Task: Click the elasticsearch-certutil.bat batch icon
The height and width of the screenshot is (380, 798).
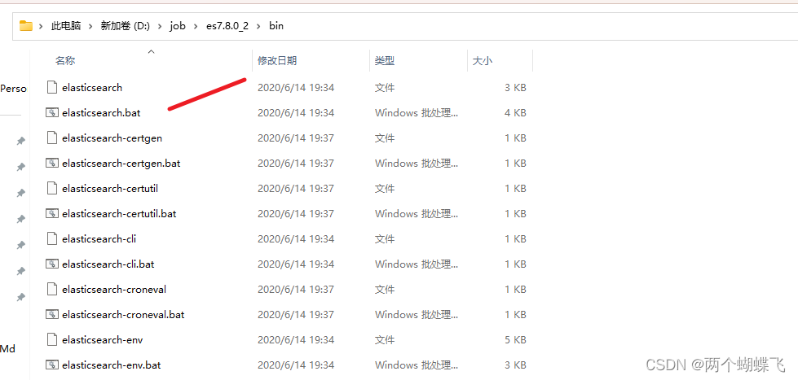Action: pyautogui.click(x=51, y=213)
